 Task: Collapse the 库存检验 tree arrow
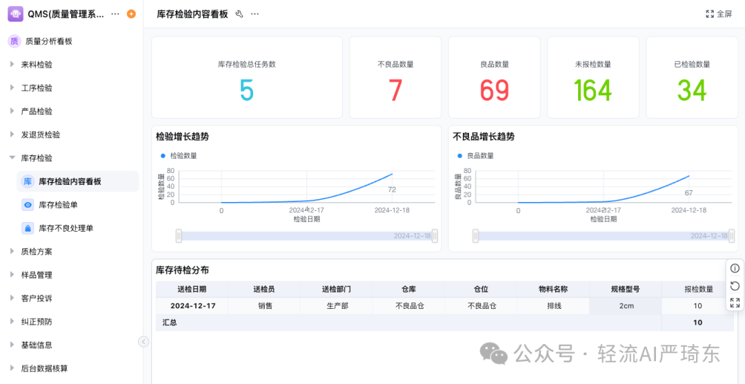pos(12,158)
